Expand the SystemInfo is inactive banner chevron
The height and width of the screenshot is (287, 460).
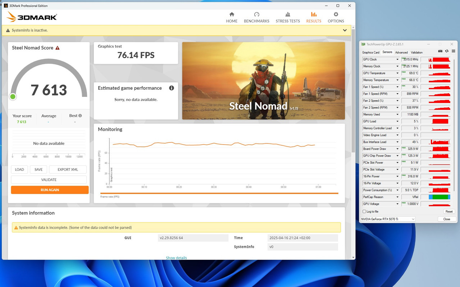coord(345,30)
